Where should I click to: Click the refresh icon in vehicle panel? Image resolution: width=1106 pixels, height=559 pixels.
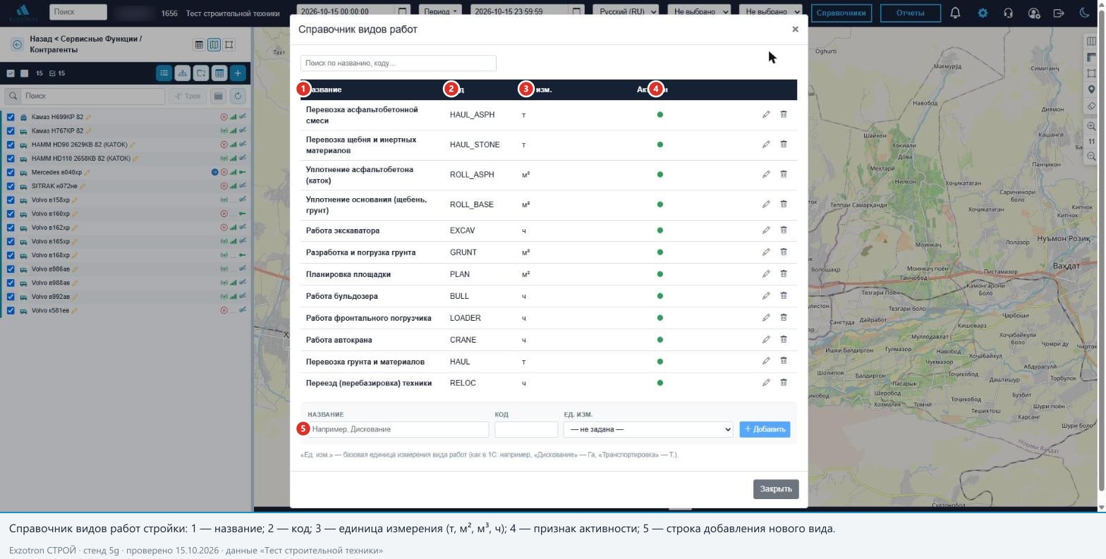point(238,96)
